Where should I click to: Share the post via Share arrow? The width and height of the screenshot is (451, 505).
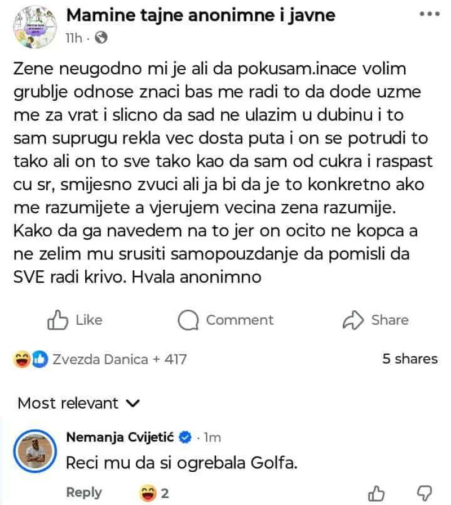pyautogui.click(x=375, y=320)
